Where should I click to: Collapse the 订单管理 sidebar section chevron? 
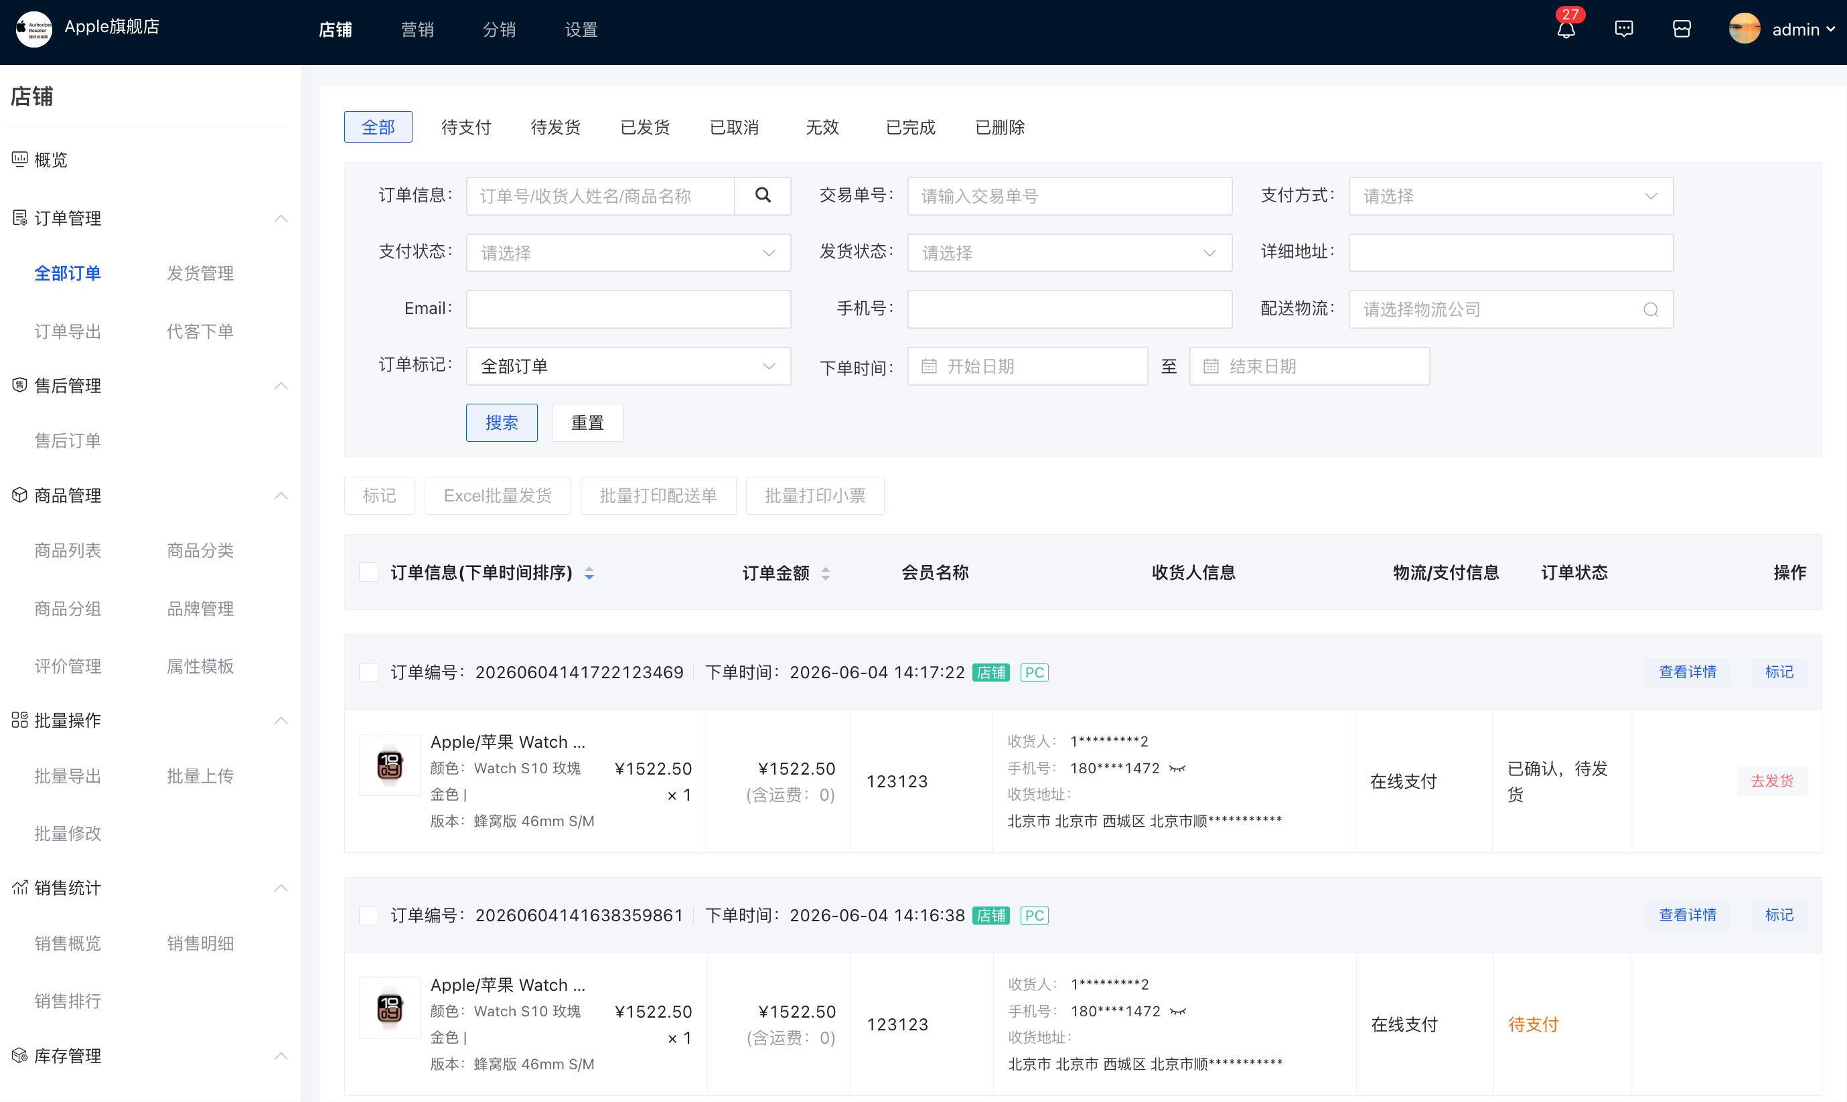[x=281, y=218]
